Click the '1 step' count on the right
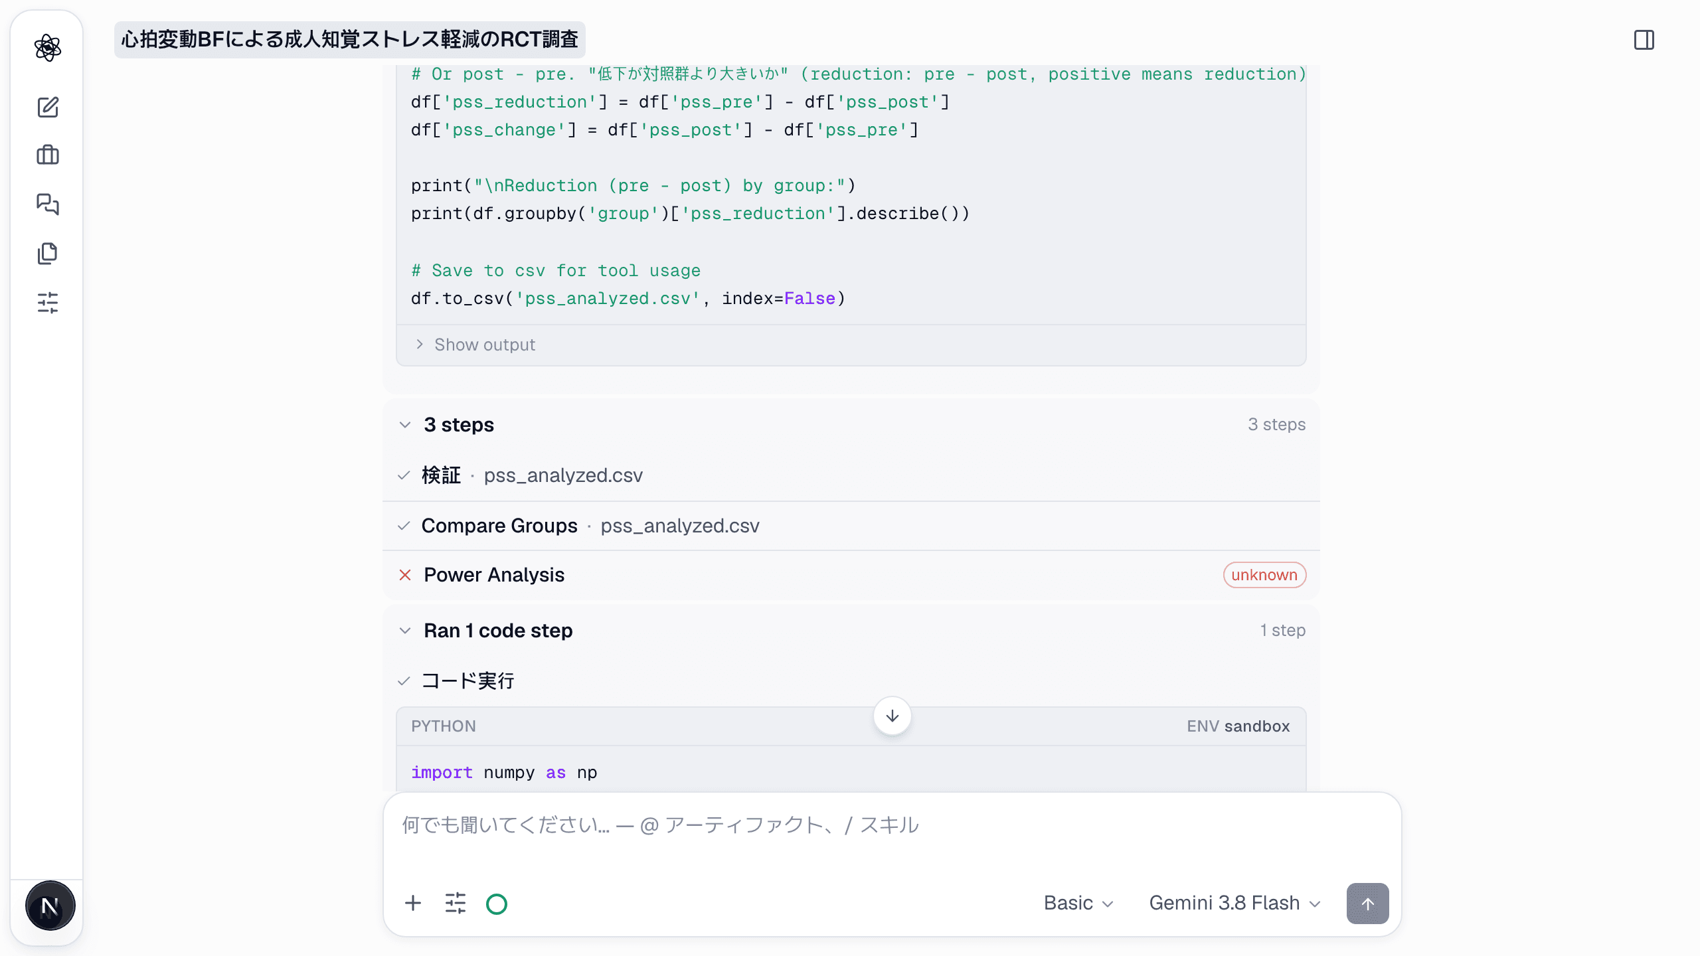This screenshot has height=956, width=1700. 1283,630
